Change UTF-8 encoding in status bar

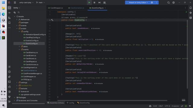click(x=167, y=106)
